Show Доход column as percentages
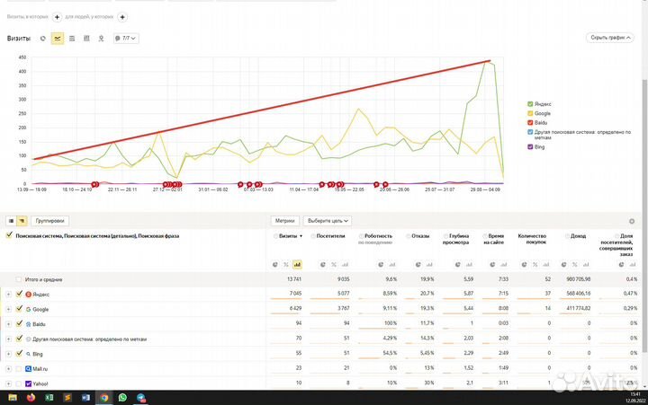 [574, 264]
